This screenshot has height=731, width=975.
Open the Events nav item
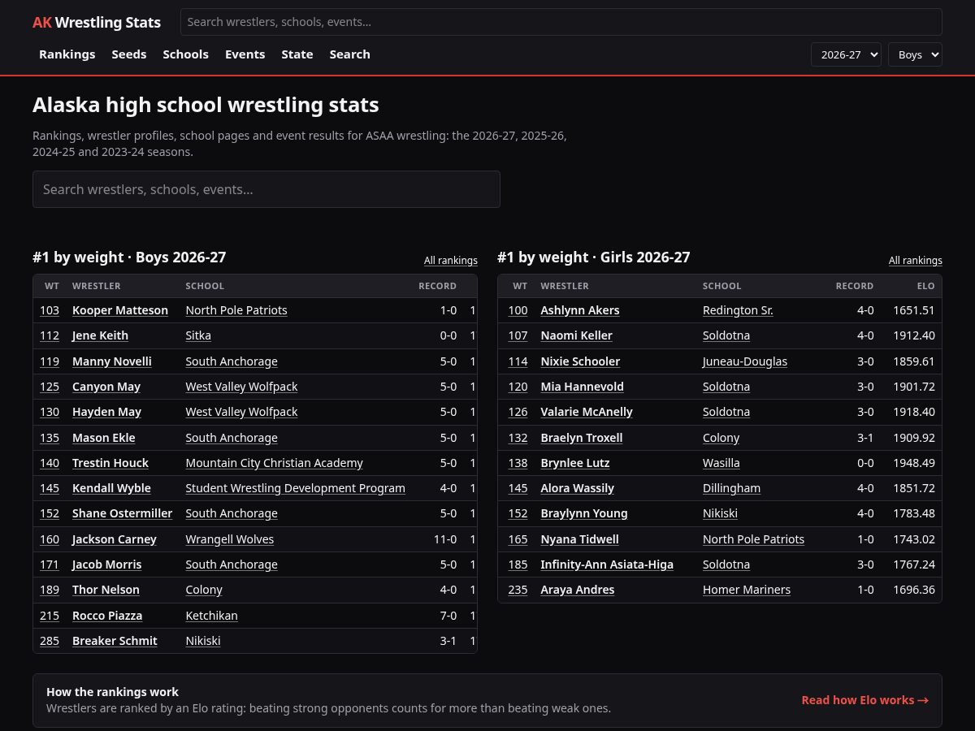point(245,54)
